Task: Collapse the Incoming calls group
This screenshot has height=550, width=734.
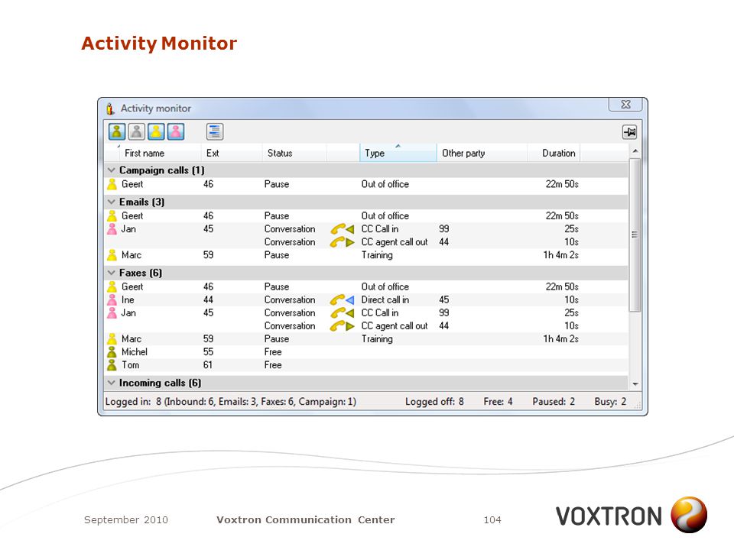Action: coord(112,383)
